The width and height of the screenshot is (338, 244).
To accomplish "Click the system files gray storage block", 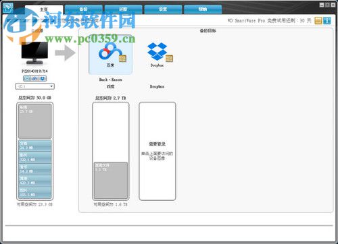I will (34, 121).
